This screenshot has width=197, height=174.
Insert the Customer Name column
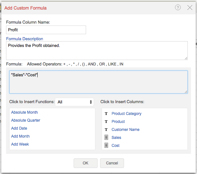click(125, 130)
